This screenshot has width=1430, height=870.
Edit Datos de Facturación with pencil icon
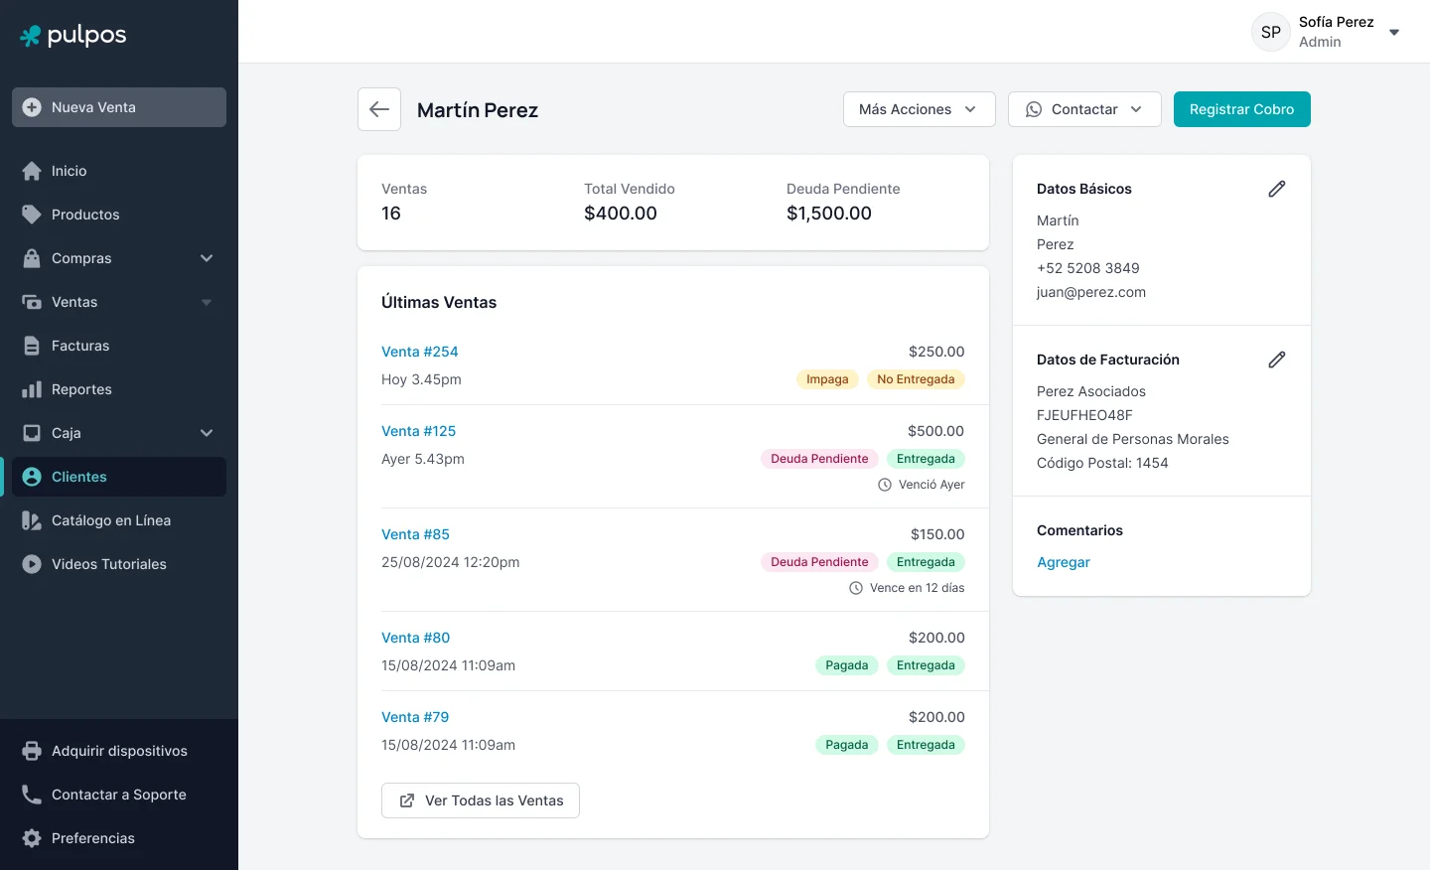click(x=1277, y=360)
